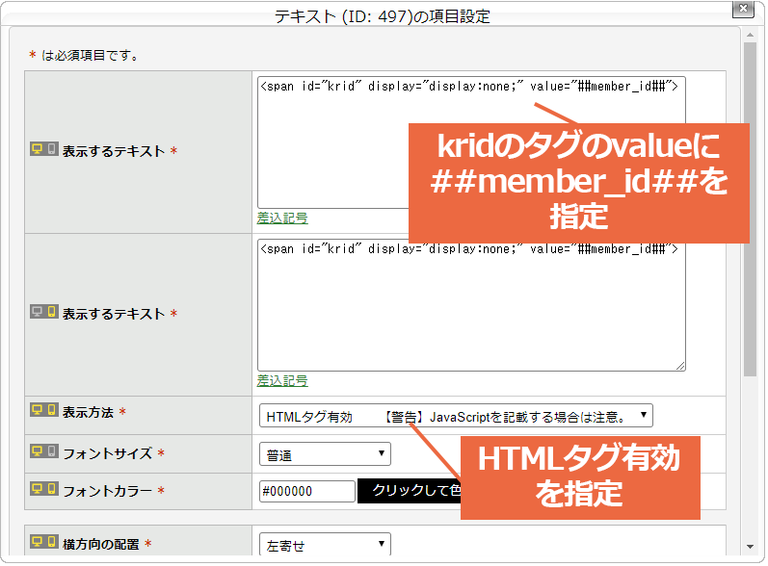Click mobile icon in first 表示するテキスト row
768x566 pixels.
pyautogui.click(x=51, y=148)
